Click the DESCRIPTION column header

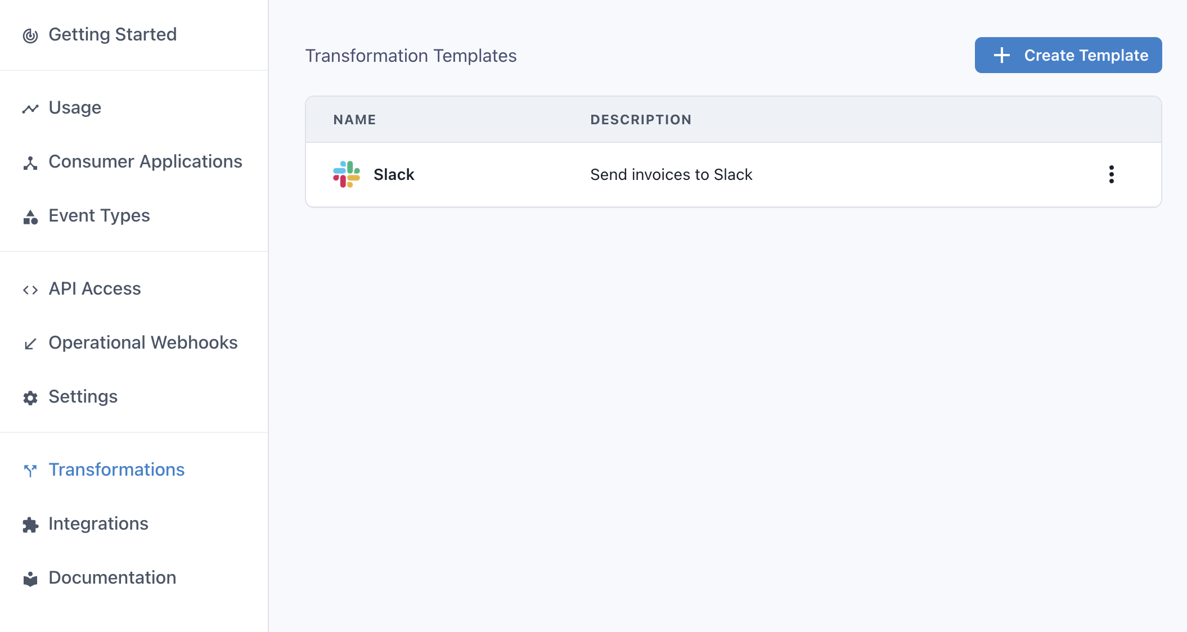coord(641,120)
